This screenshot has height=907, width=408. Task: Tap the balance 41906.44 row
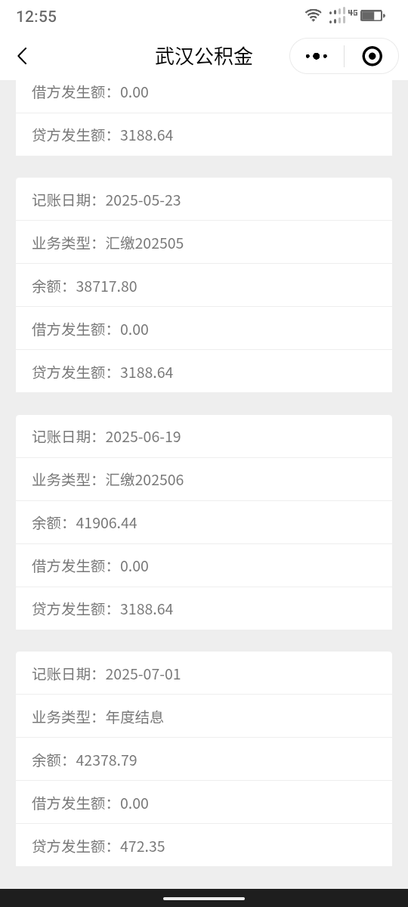(204, 522)
